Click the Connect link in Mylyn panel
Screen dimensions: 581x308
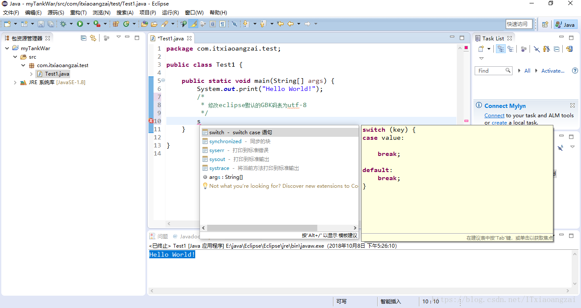click(494, 116)
